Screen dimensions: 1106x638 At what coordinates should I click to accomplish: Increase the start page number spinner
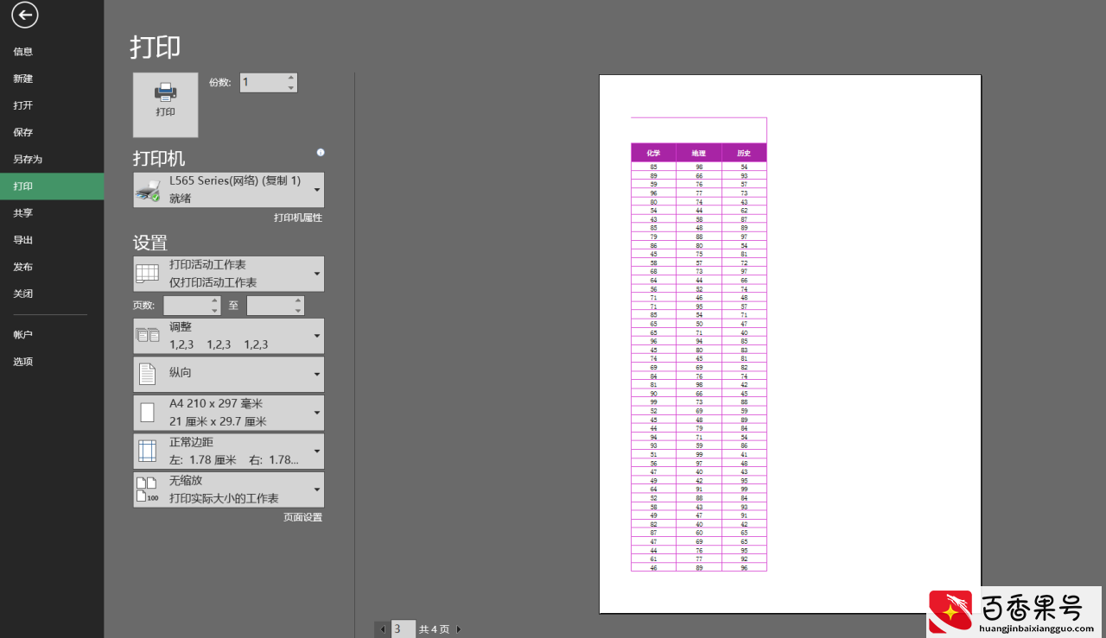[215, 300]
